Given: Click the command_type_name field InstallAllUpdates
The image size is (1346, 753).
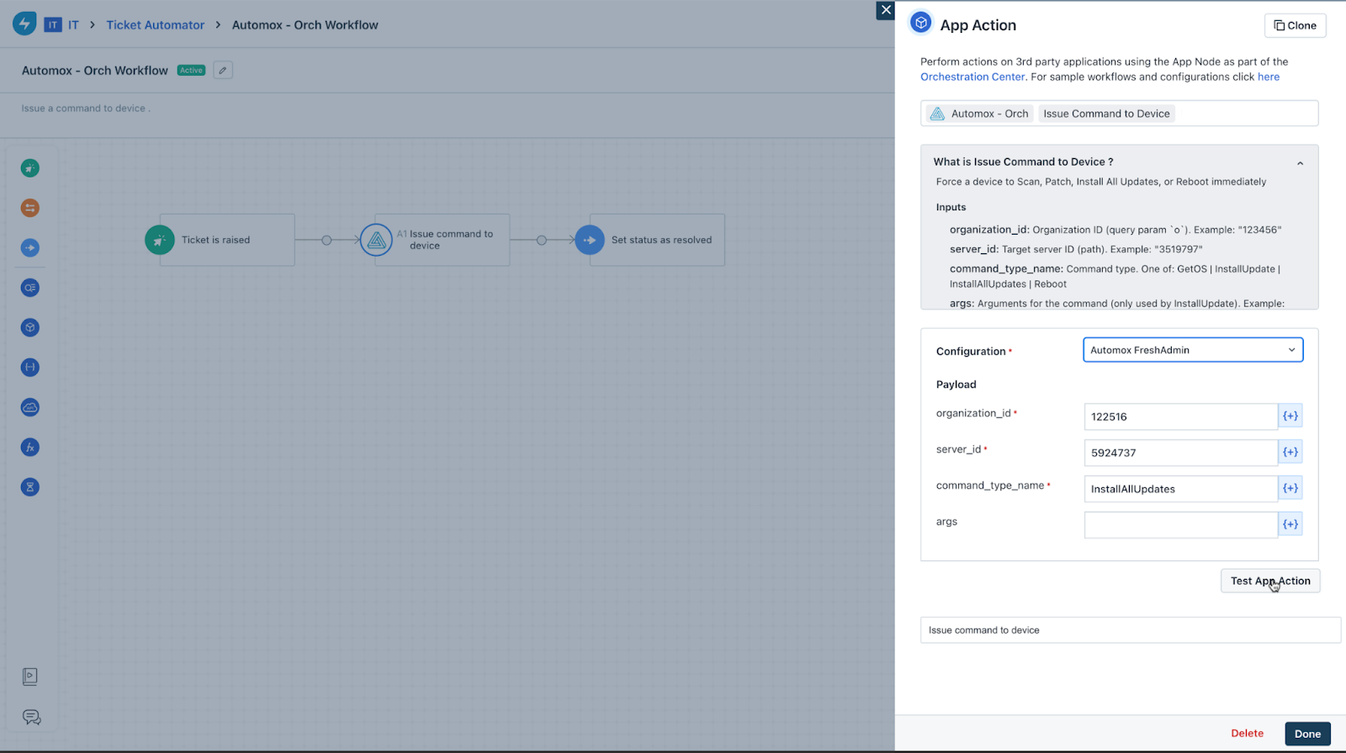Looking at the screenshot, I should pyautogui.click(x=1181, y=489).
